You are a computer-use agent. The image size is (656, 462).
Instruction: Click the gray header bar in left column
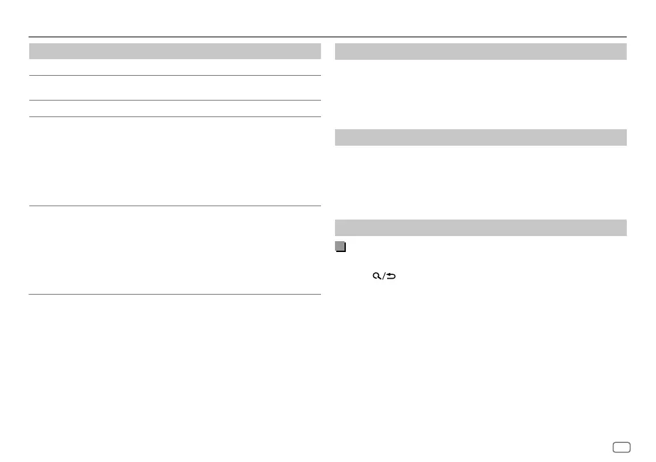coord(175,51)
